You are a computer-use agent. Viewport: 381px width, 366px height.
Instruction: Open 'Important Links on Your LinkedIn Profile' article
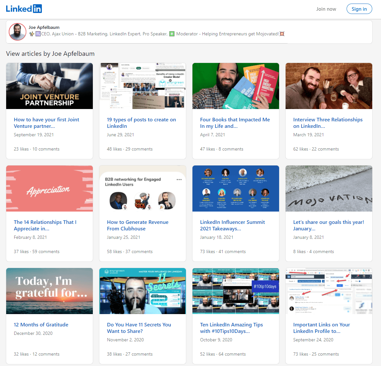[x=322, y=328]
